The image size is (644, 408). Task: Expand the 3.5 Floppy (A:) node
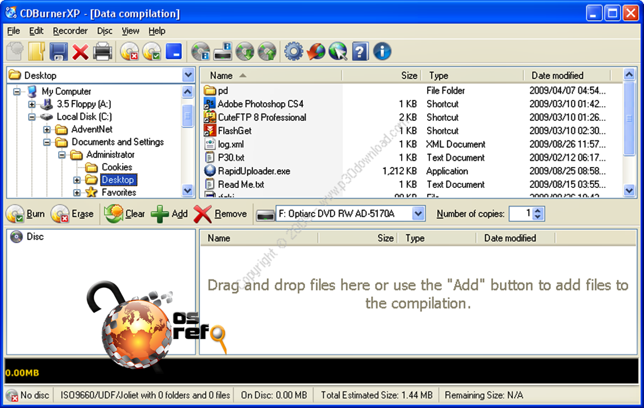tap(32, 104)
